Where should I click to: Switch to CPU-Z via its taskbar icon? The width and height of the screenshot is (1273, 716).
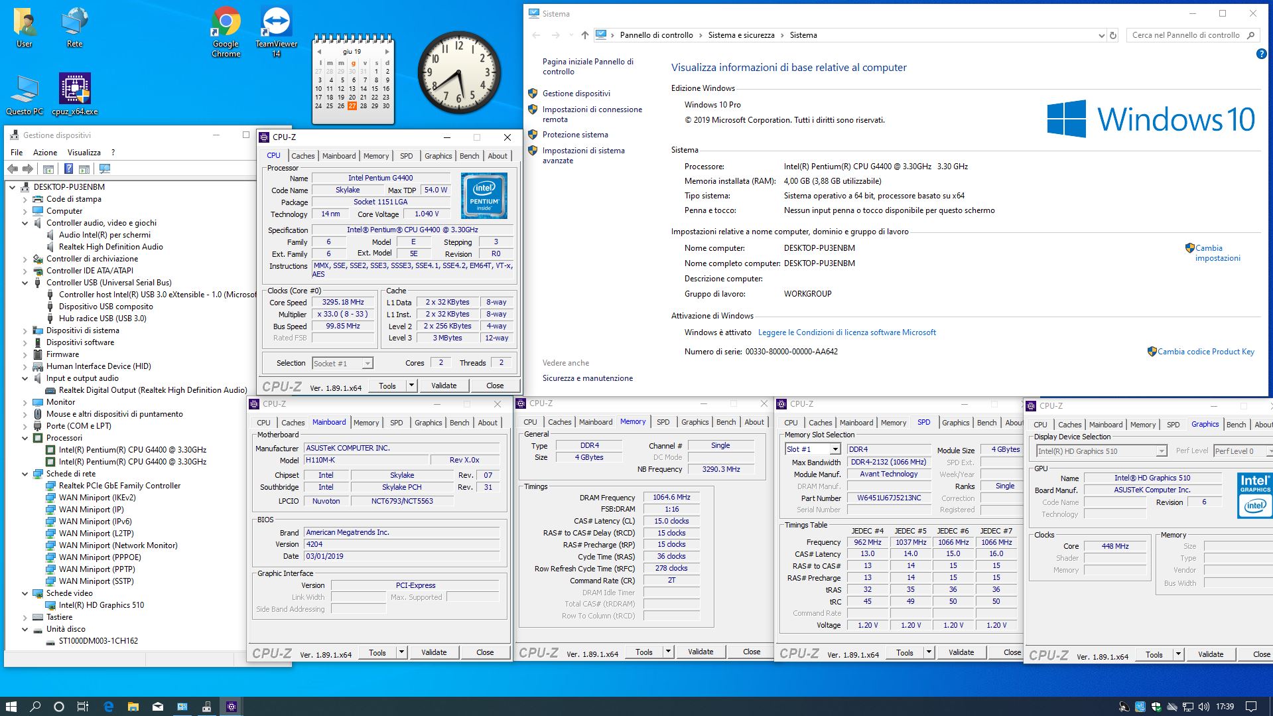(x=232, y=707)
